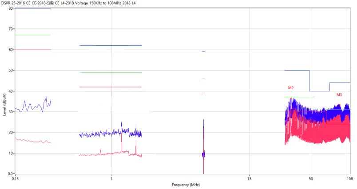Click the 0.15 x-axis tick label
The height and width of the screenshot is (189, 357).
pyautogui.click(x=15, y=179)
